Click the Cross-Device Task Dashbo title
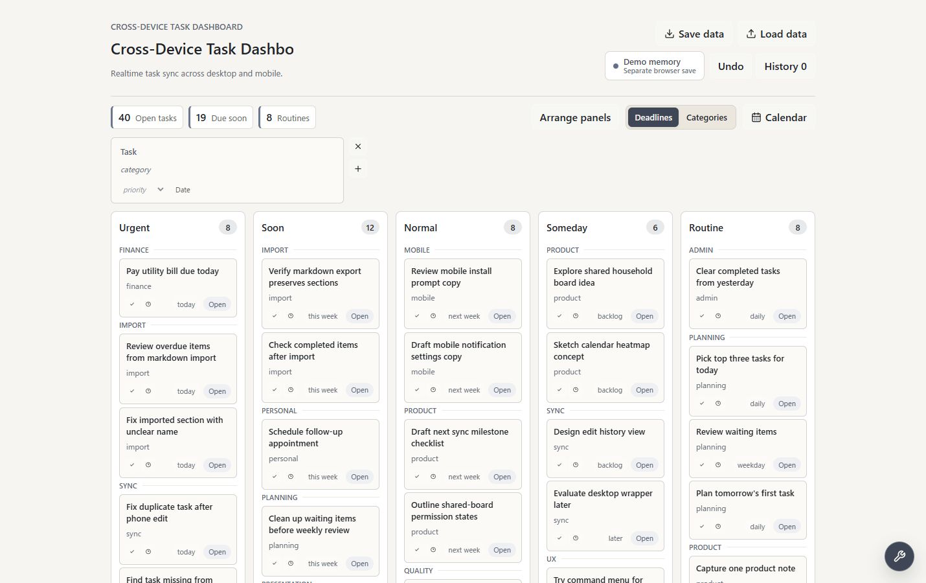This screenshot has height=583, width=926. [x=202, y=49]
